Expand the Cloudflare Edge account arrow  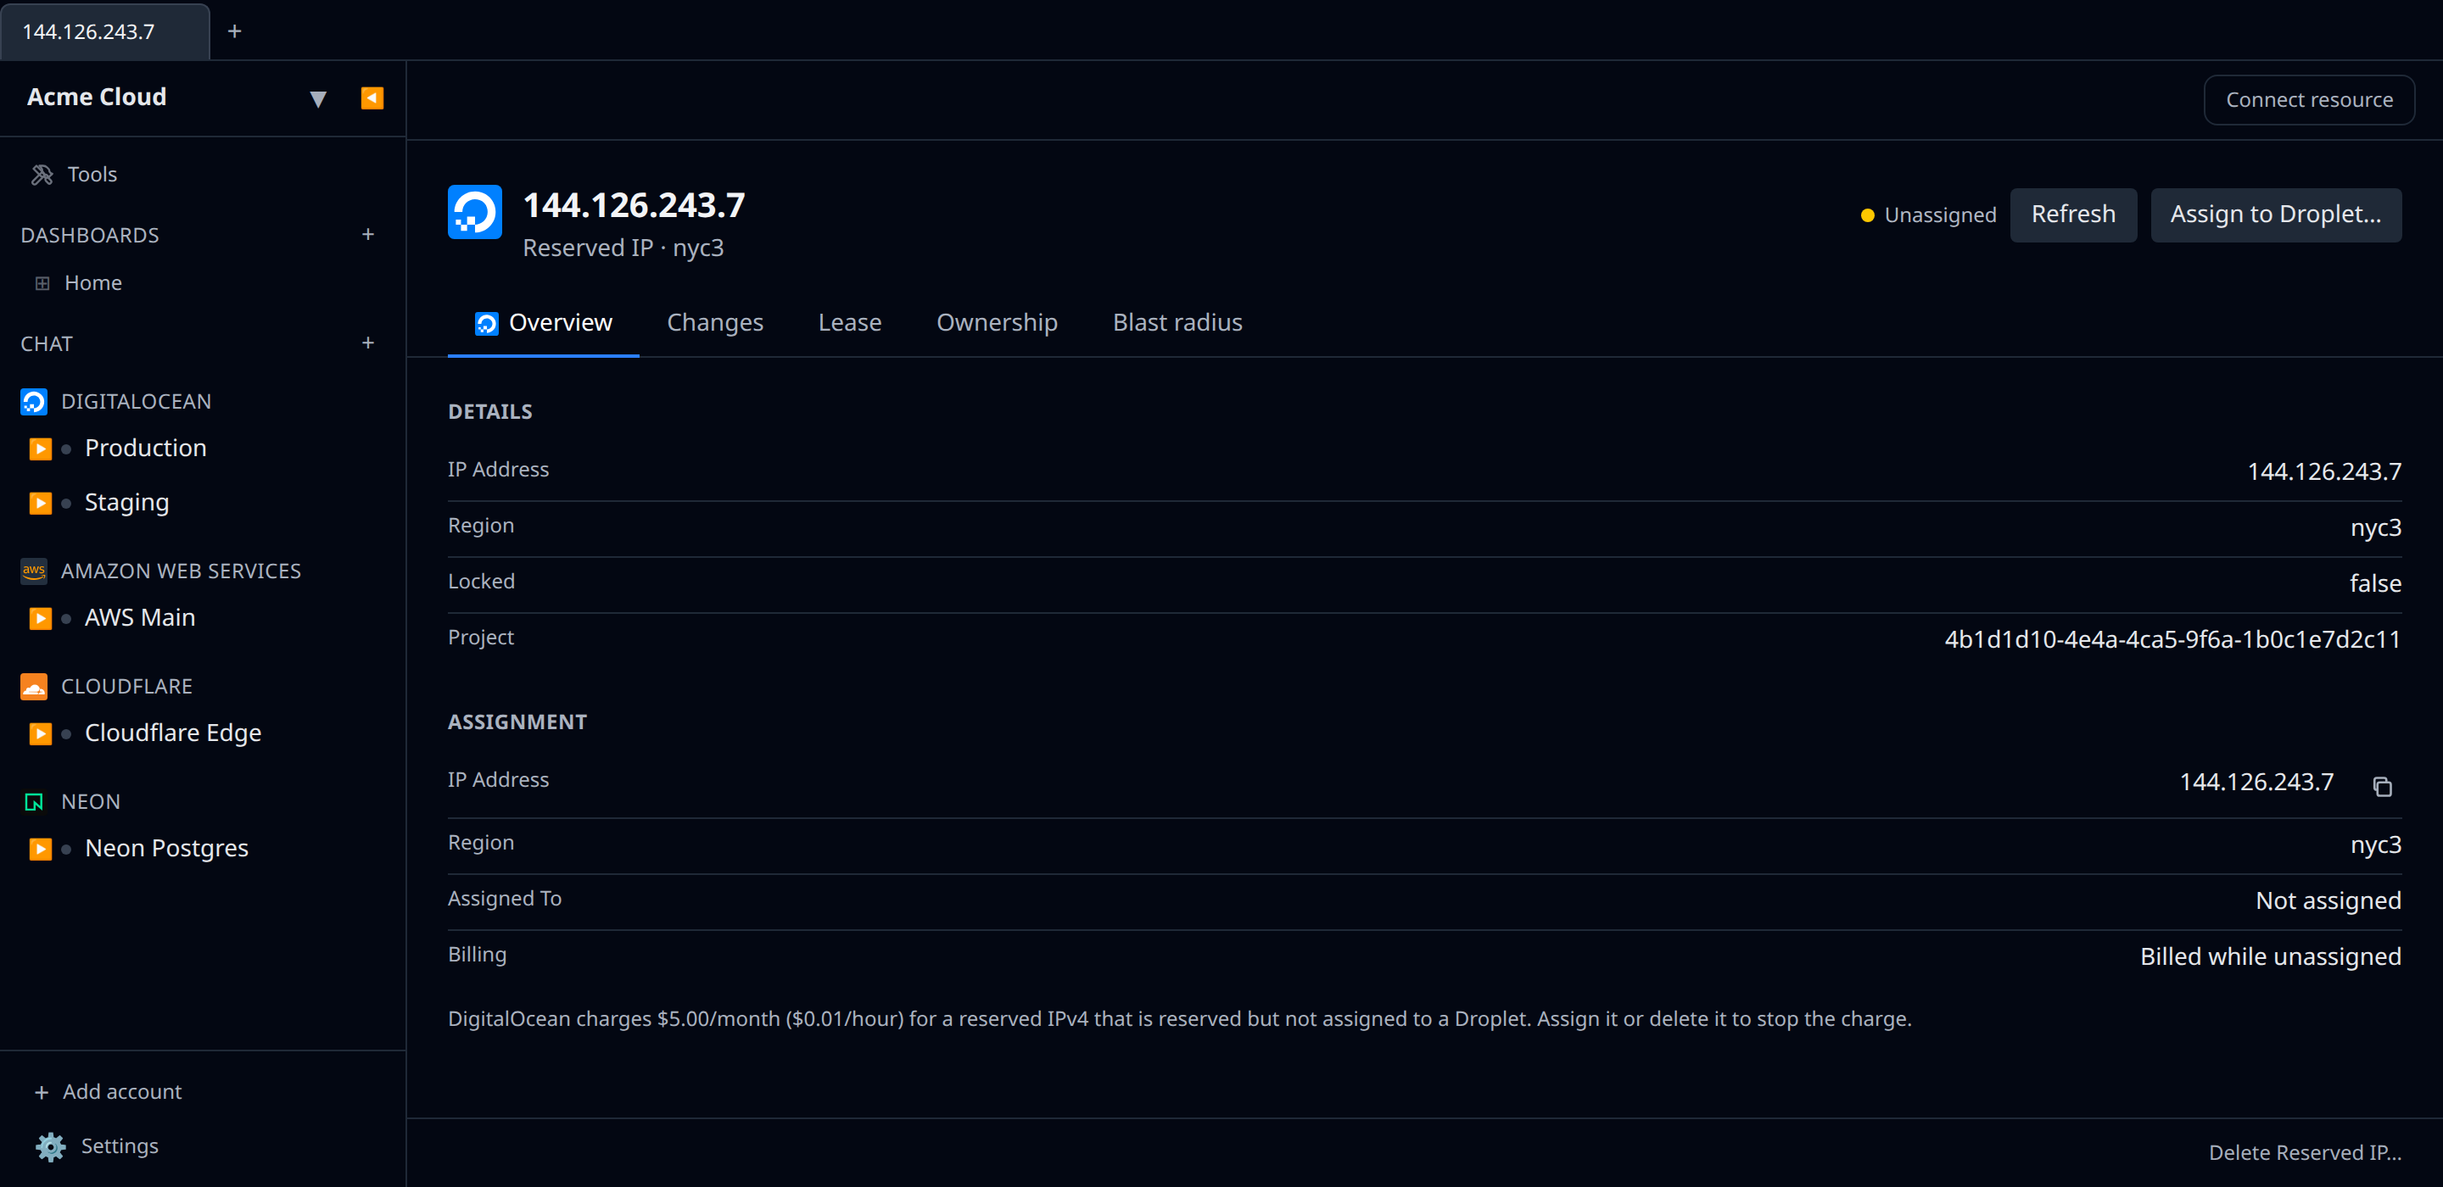click(40, 733)
